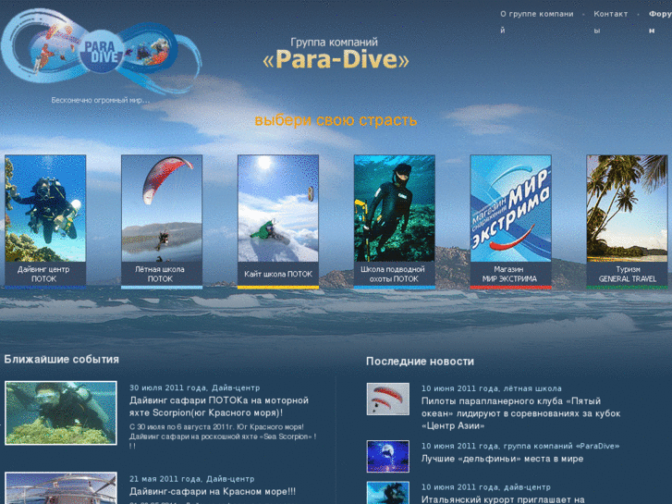672x504 pixels.
Task: Click the «Para-Dive» golden title
Action: 336,59
